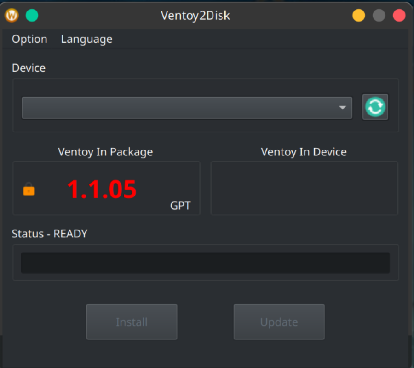Viewport: 414px width, 368px height.
Task: Click the circular arrows refresh button
Action: click(x=375, y=107)
